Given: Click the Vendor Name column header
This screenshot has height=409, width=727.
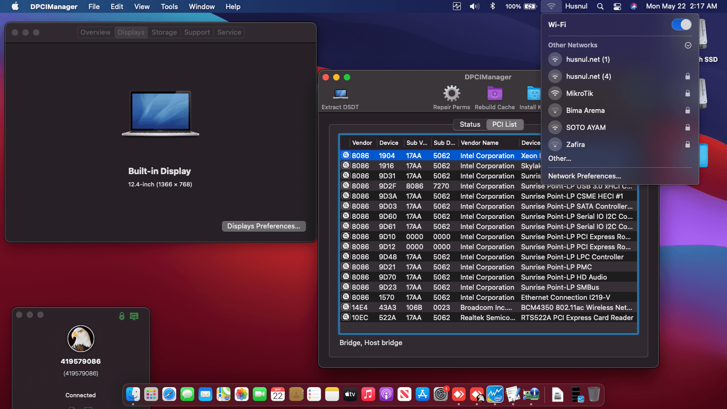Looking at the screenshot, I should coord(480,143).
